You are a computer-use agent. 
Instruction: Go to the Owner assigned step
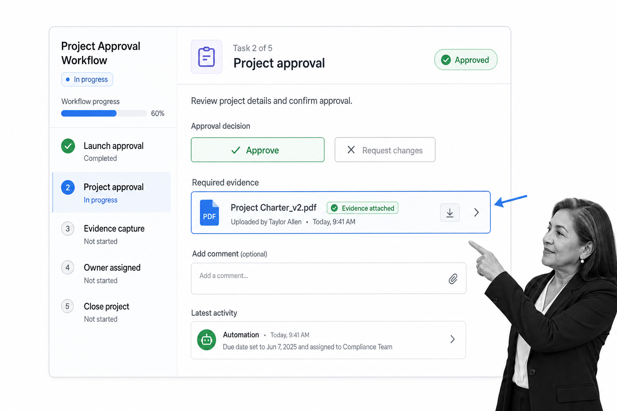(x=112, y=273)
